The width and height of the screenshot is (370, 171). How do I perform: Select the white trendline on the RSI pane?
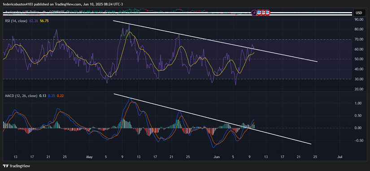point(215,42)
